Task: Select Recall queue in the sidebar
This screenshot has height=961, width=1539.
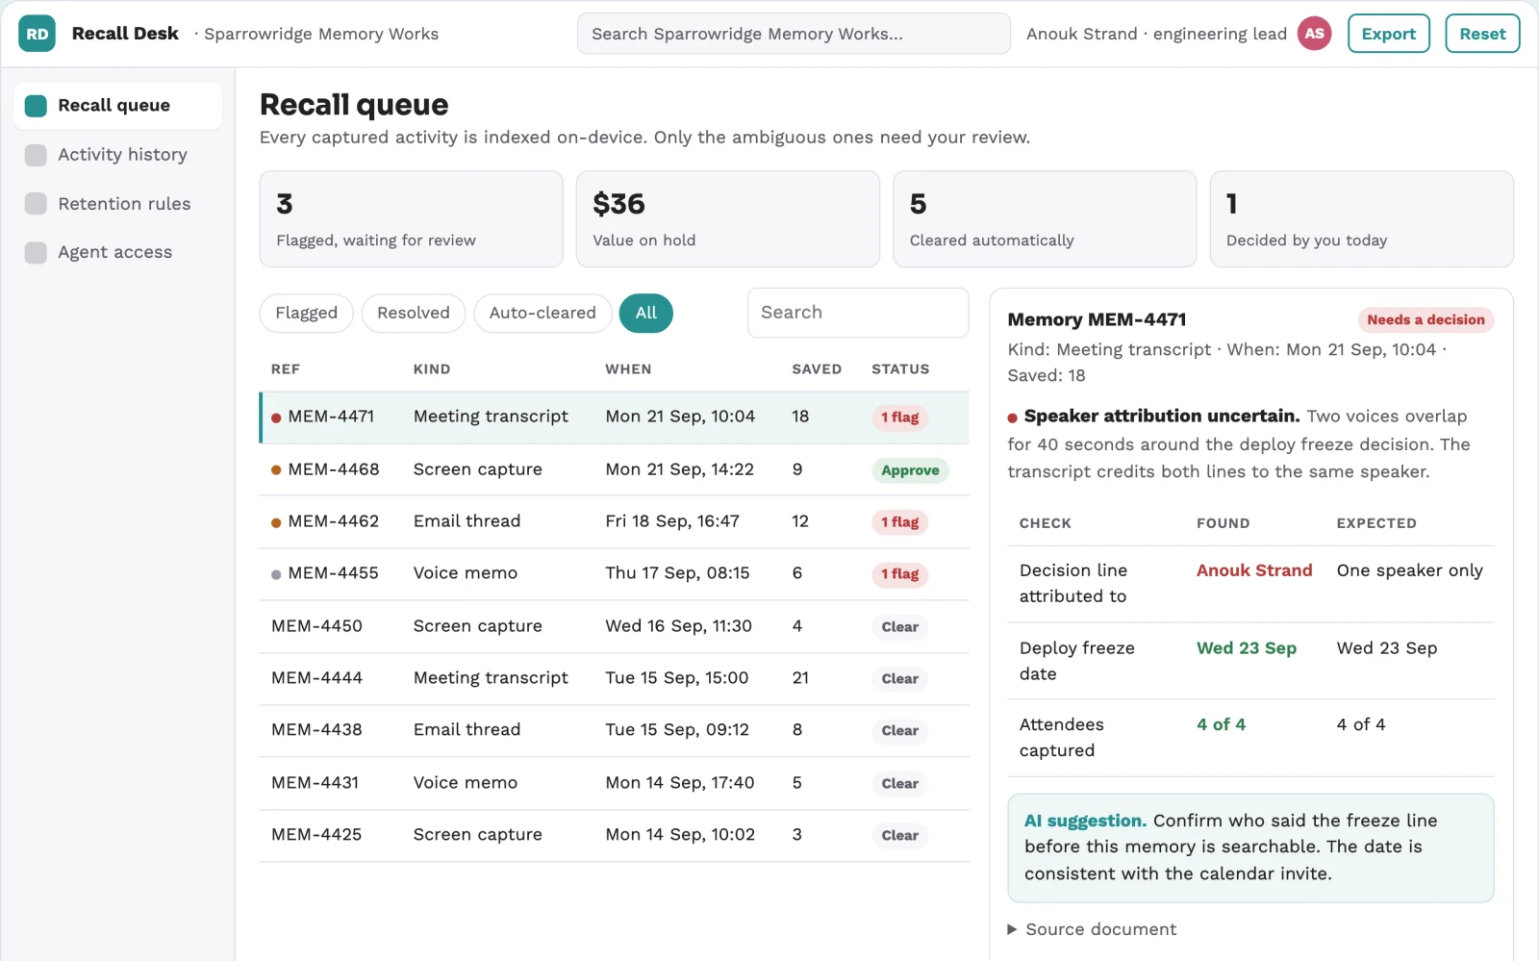Action: pos(118,106)
